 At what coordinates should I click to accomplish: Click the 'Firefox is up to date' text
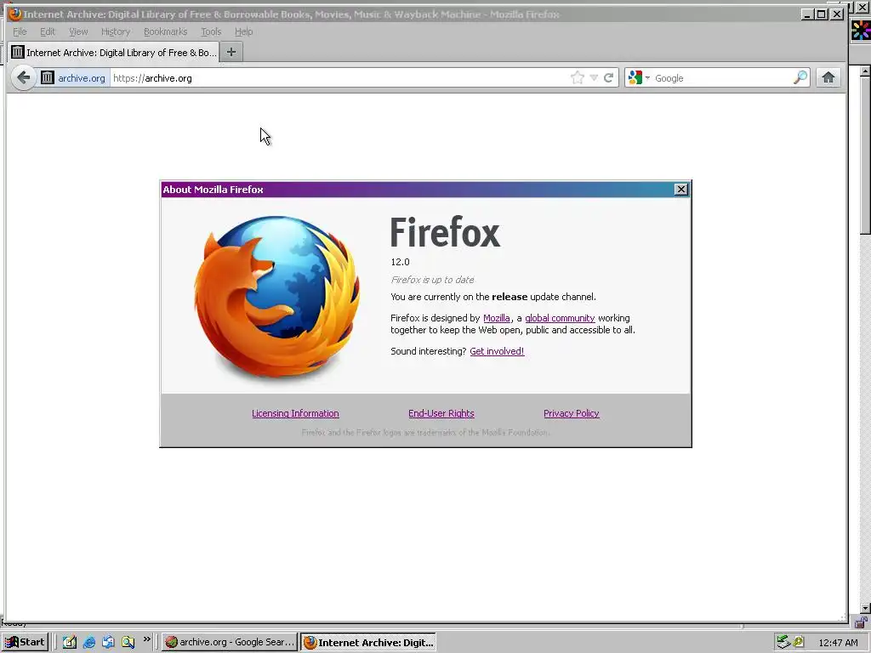point(432,280)
